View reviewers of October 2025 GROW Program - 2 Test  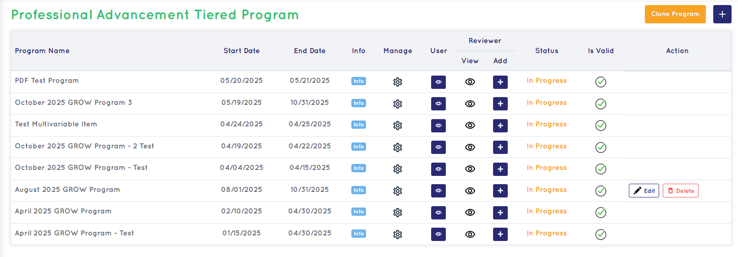pos(470,148)
